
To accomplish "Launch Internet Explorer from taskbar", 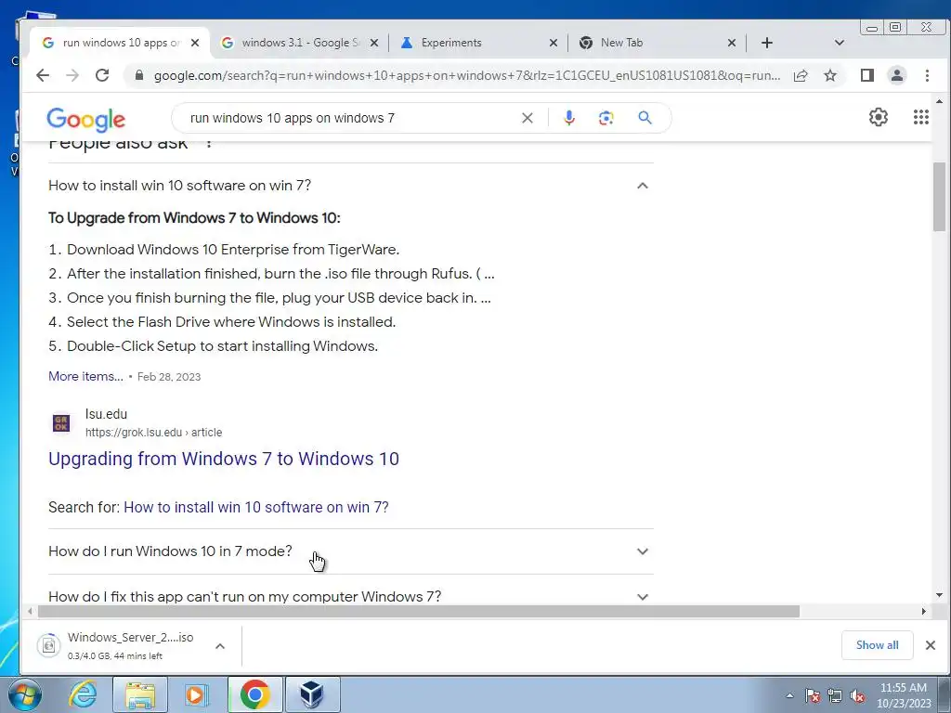I will (x=83, y=694).
